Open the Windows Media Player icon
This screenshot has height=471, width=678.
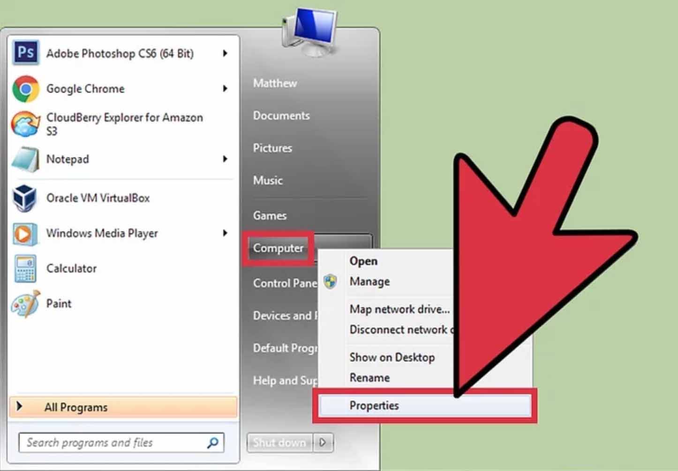(25, 233)
